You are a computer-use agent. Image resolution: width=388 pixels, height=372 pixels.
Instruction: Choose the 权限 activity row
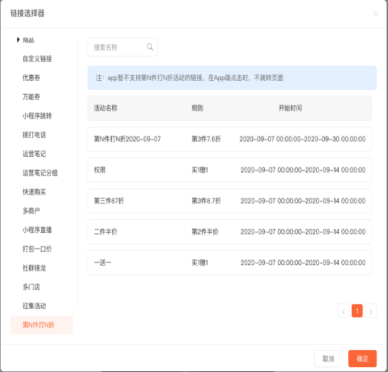point(230,170)
